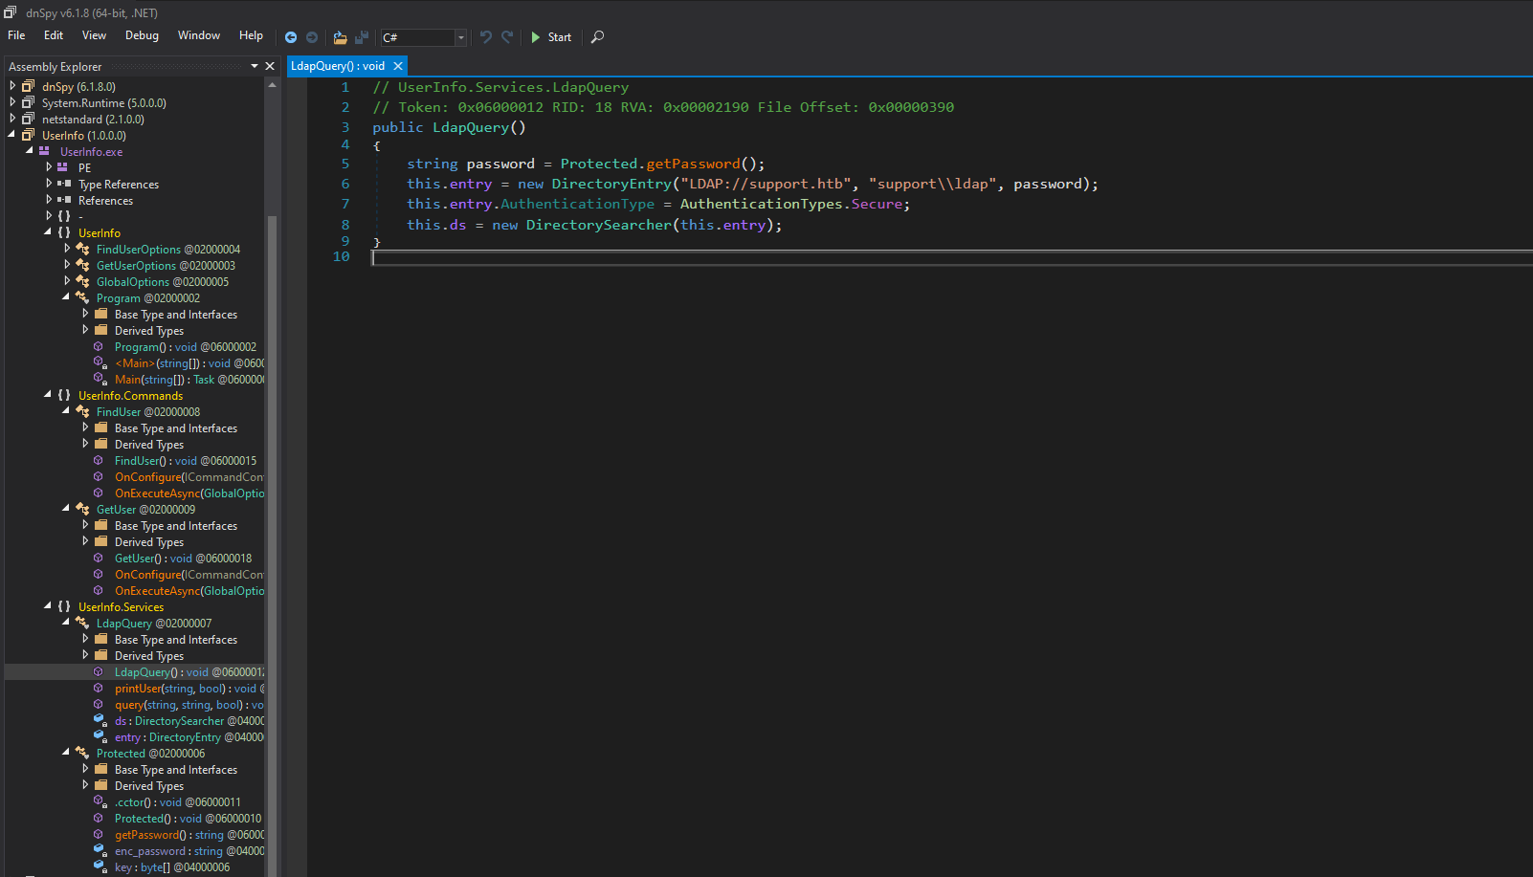The image size is (1533, 877).
Task: Click the Navigate Forward arrow icon
Action: pyautogui.click(x=312, y=37)
